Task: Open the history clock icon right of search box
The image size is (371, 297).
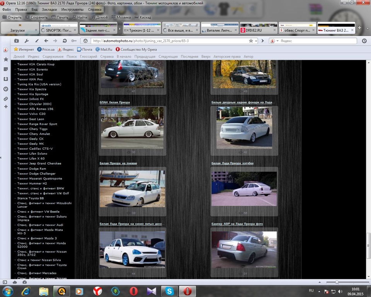Action: 364,41
